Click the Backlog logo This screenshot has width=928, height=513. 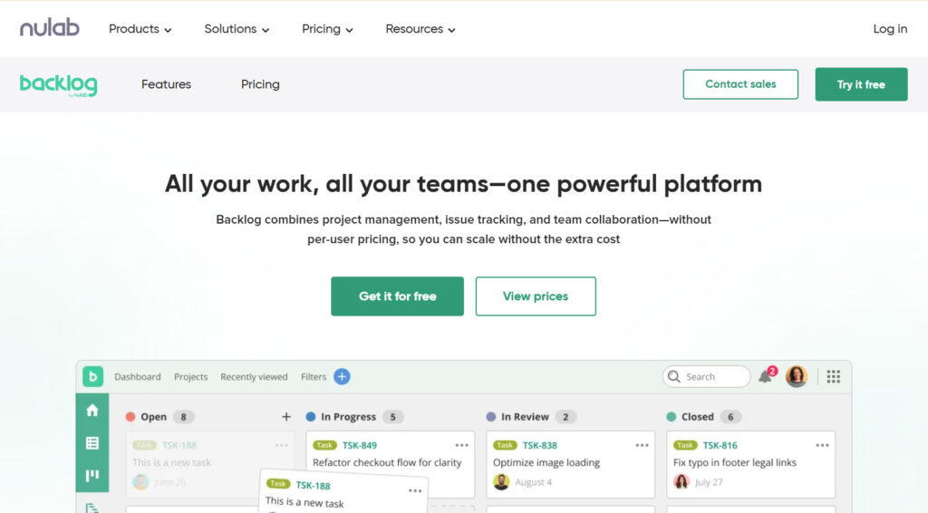pos(59,85)
